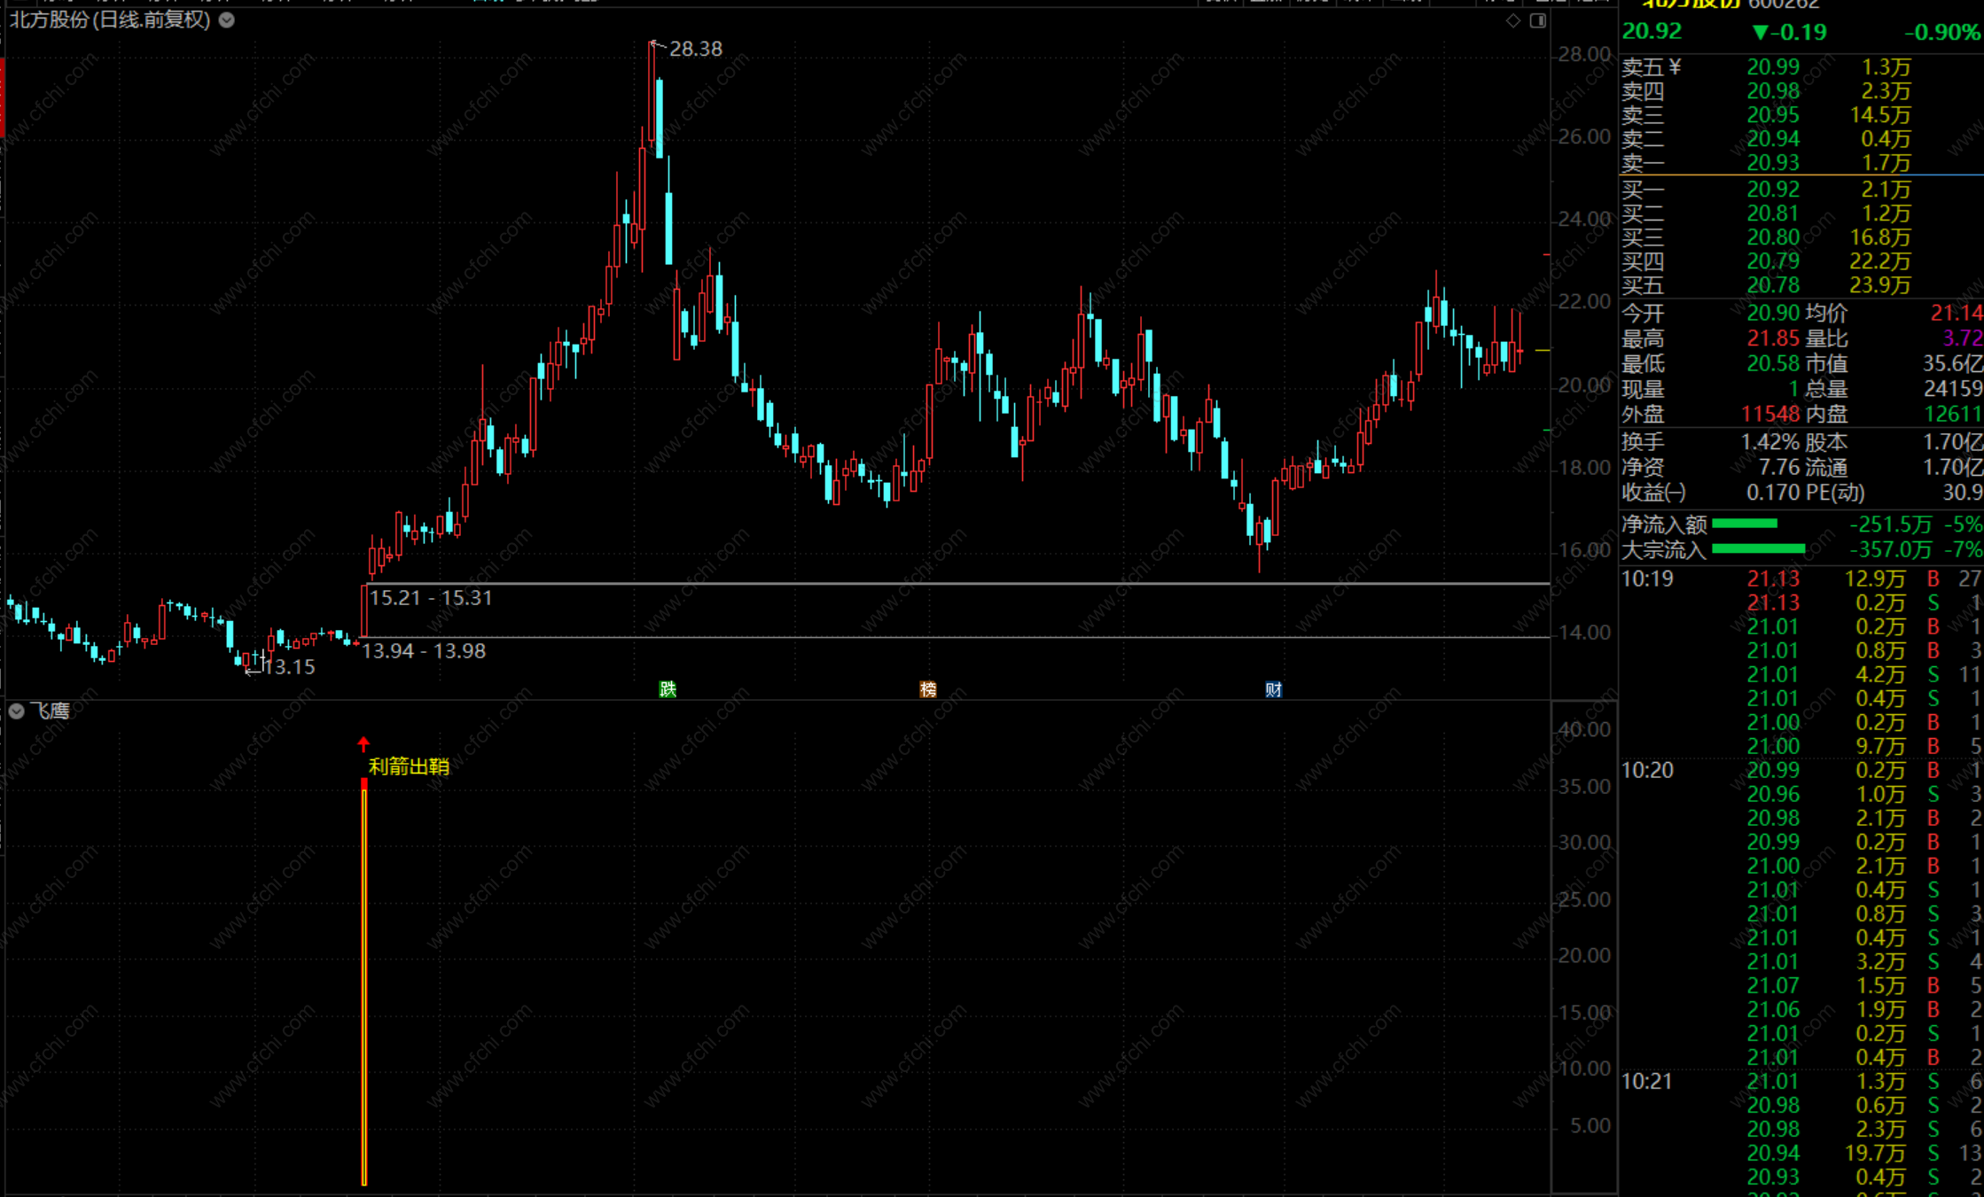The image size is (1984, 1197).
Task: Click the 卖一 ask price 20.93
Action: 1773,163
